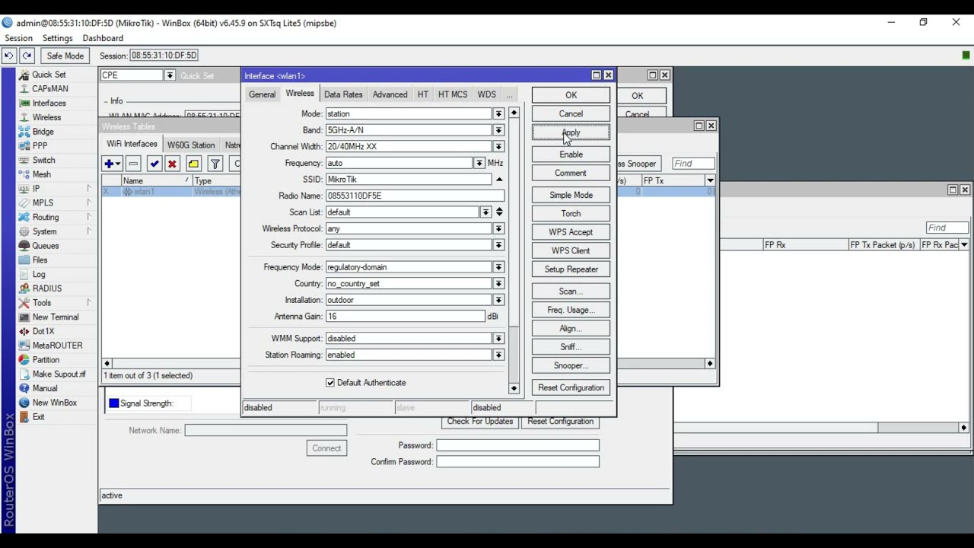Open New WinBox from the sidebar

tap(54, 403)
